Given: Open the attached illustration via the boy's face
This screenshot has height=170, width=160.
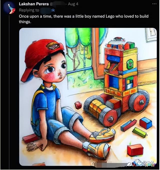Looking at the screenshot, I should point(54,68).
